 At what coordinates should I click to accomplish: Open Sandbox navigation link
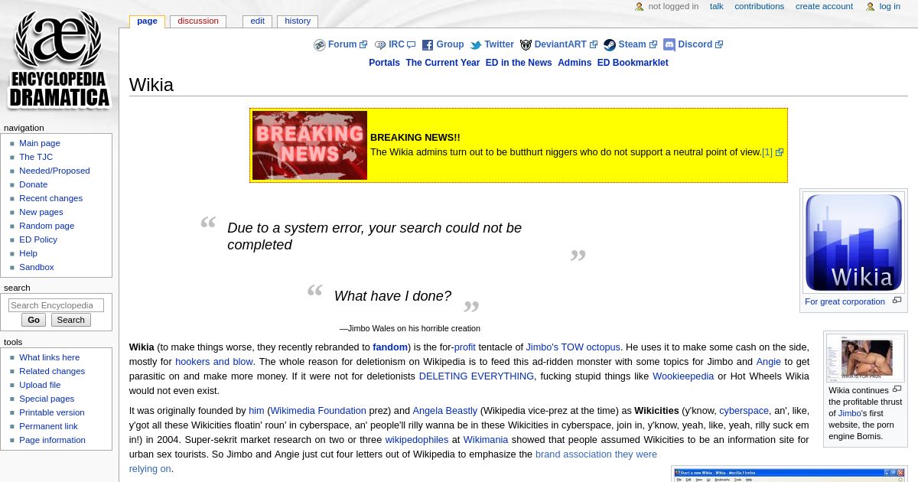[37, 267]
